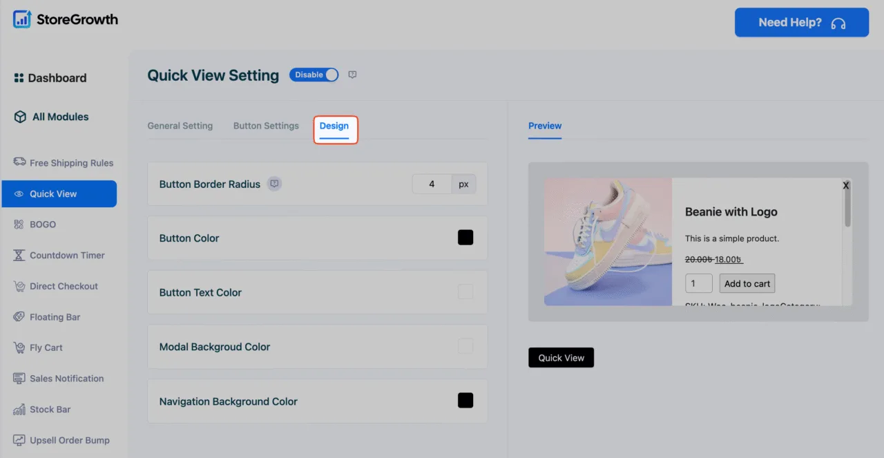Open All Modules in the sidebar
Viewport: 884px width, 458px height.
coord(61,117)
